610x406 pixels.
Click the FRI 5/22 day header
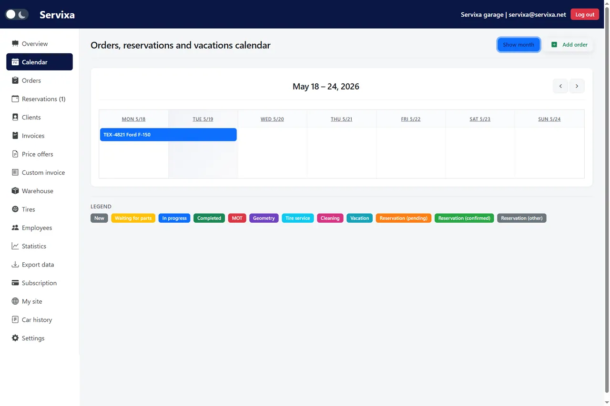411,119
